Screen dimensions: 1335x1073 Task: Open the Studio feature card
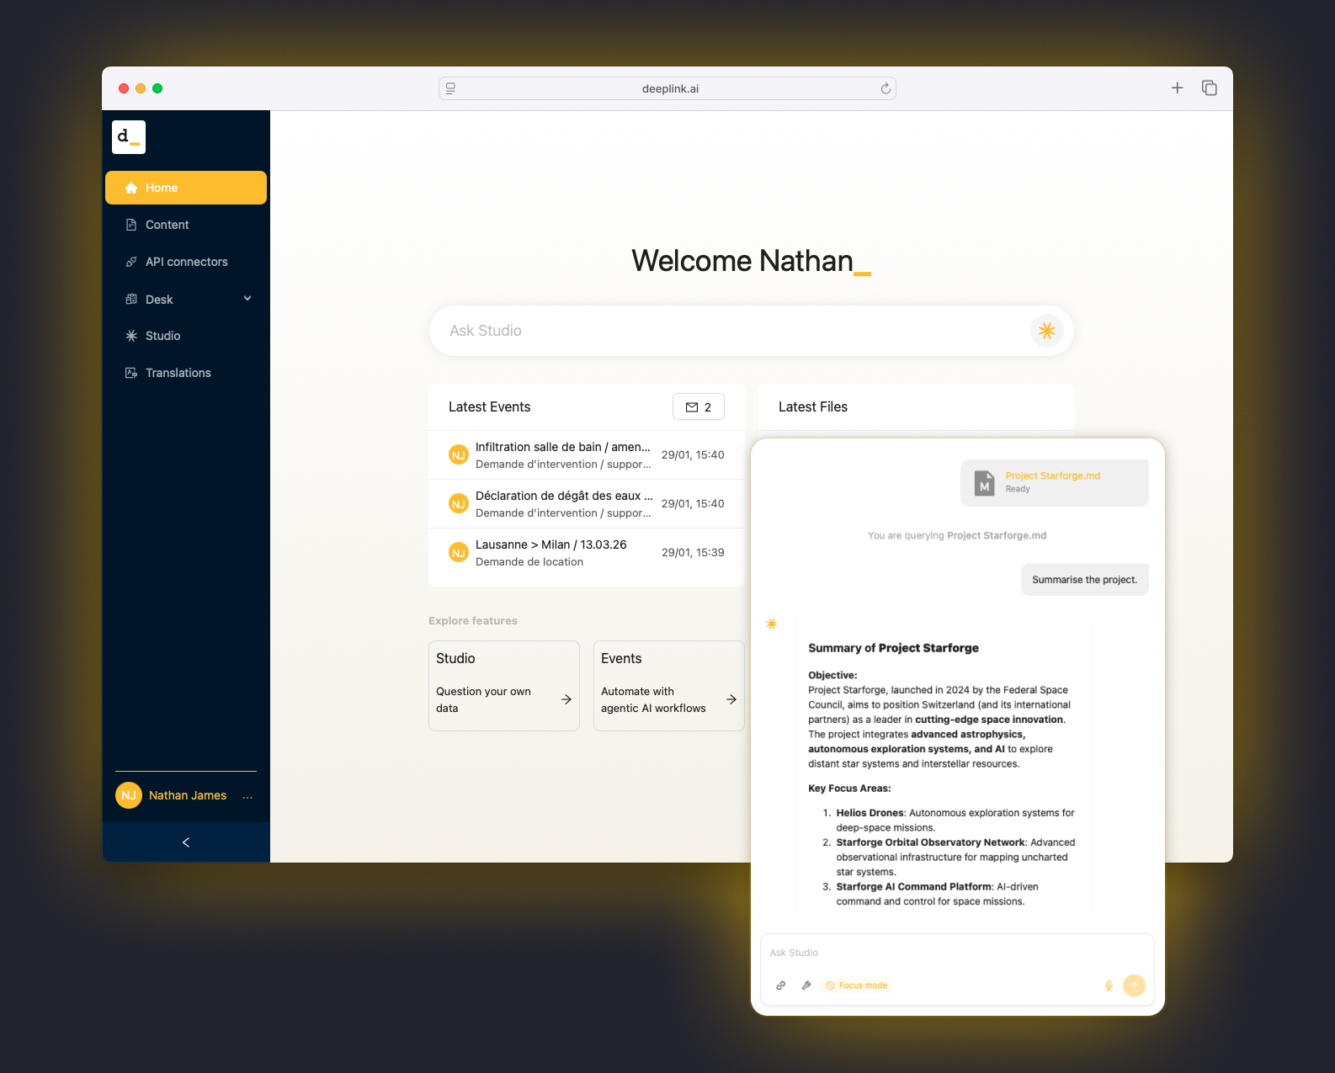tap(503, 686)
